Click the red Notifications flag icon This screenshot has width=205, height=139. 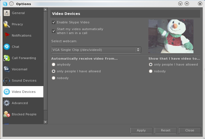pos(7,35)
